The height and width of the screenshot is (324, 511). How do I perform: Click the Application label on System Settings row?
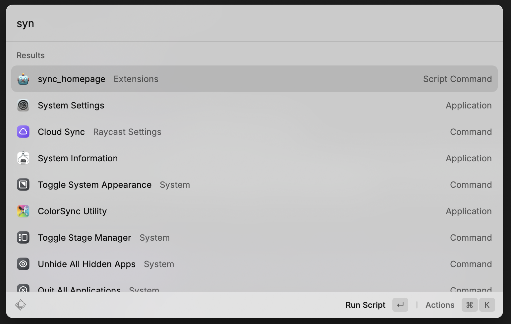469,105
